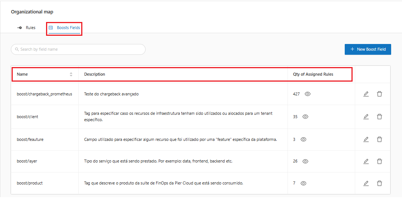Click the trash icon for boost/feauture

[379, 139]
